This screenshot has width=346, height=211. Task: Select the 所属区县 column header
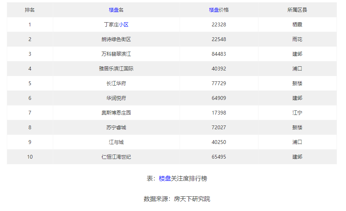(x=297, y=10)
